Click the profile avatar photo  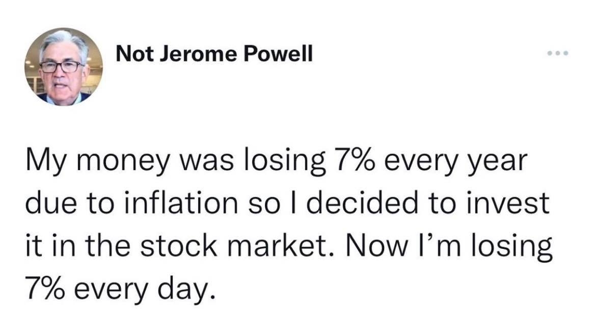63,67
